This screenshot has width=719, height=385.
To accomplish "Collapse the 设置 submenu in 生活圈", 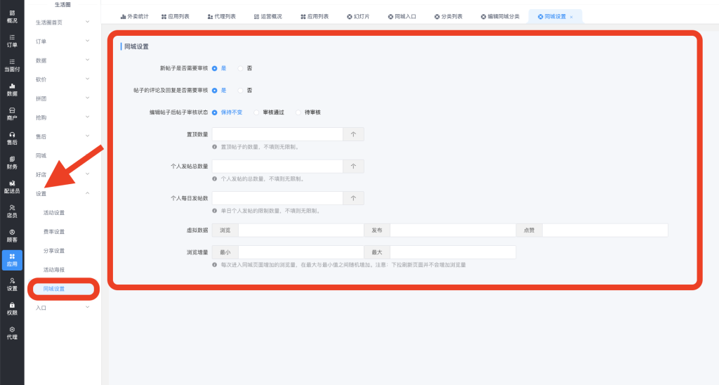I will point(63,193).
